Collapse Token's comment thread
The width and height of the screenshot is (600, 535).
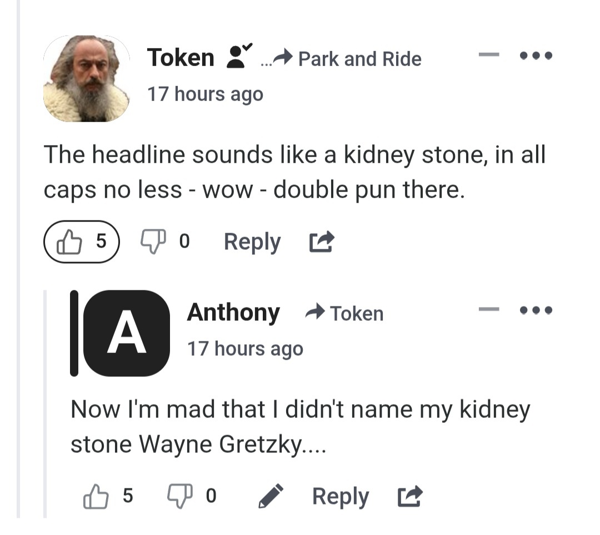click(x=489, y=55)
